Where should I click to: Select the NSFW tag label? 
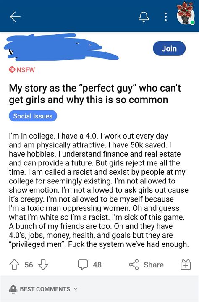[x=26, y=70]
